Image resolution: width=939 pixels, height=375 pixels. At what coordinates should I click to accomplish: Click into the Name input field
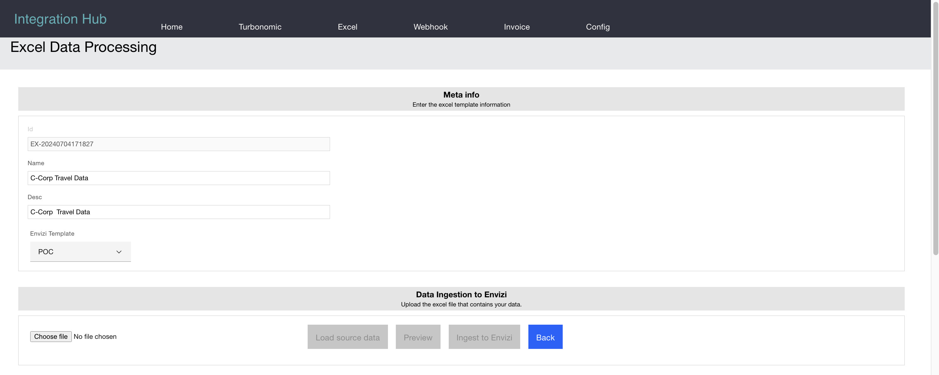tap(179, 178)
